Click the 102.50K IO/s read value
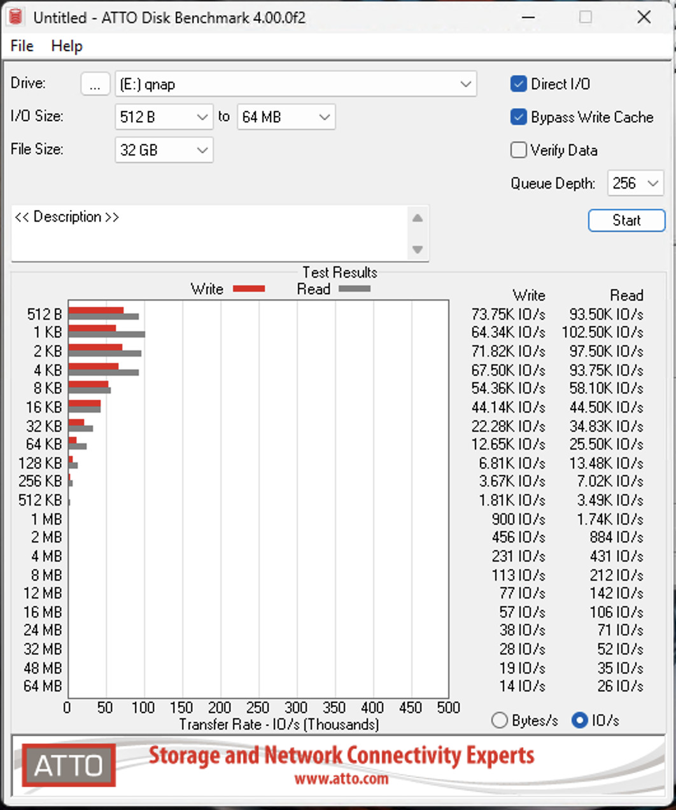This screenshot has width=676, height=810. [602, 332]
